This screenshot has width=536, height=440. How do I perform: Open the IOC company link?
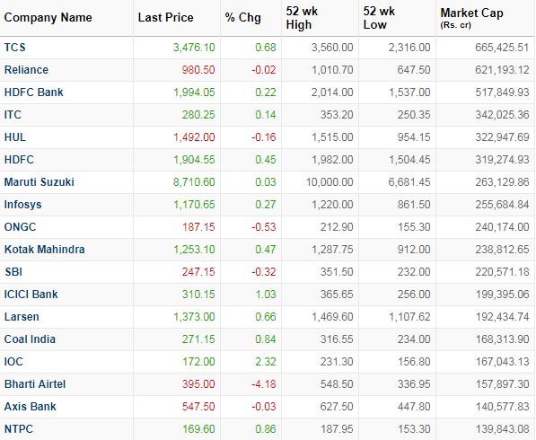pyautogui.click(x=13, y=362)
